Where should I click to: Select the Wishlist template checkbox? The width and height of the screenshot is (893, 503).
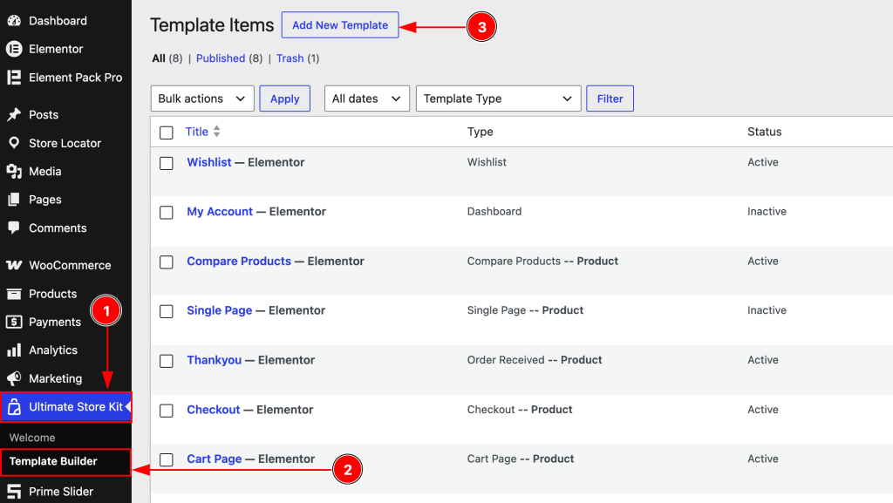pyautogui.click(x=167, y=163)
